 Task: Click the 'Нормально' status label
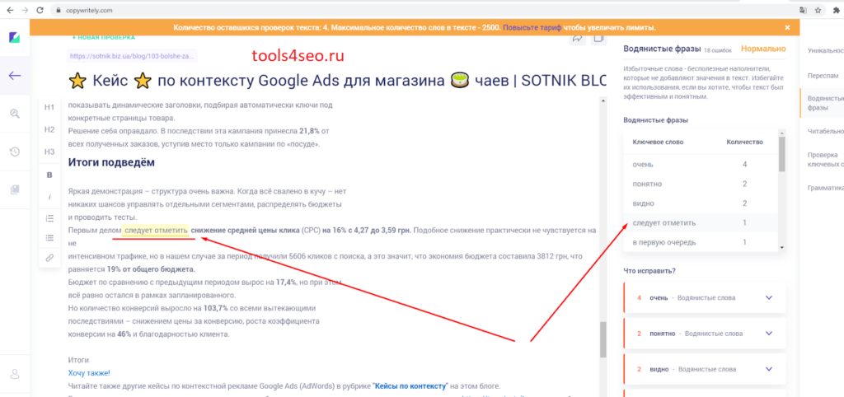(x=763, y=49)
